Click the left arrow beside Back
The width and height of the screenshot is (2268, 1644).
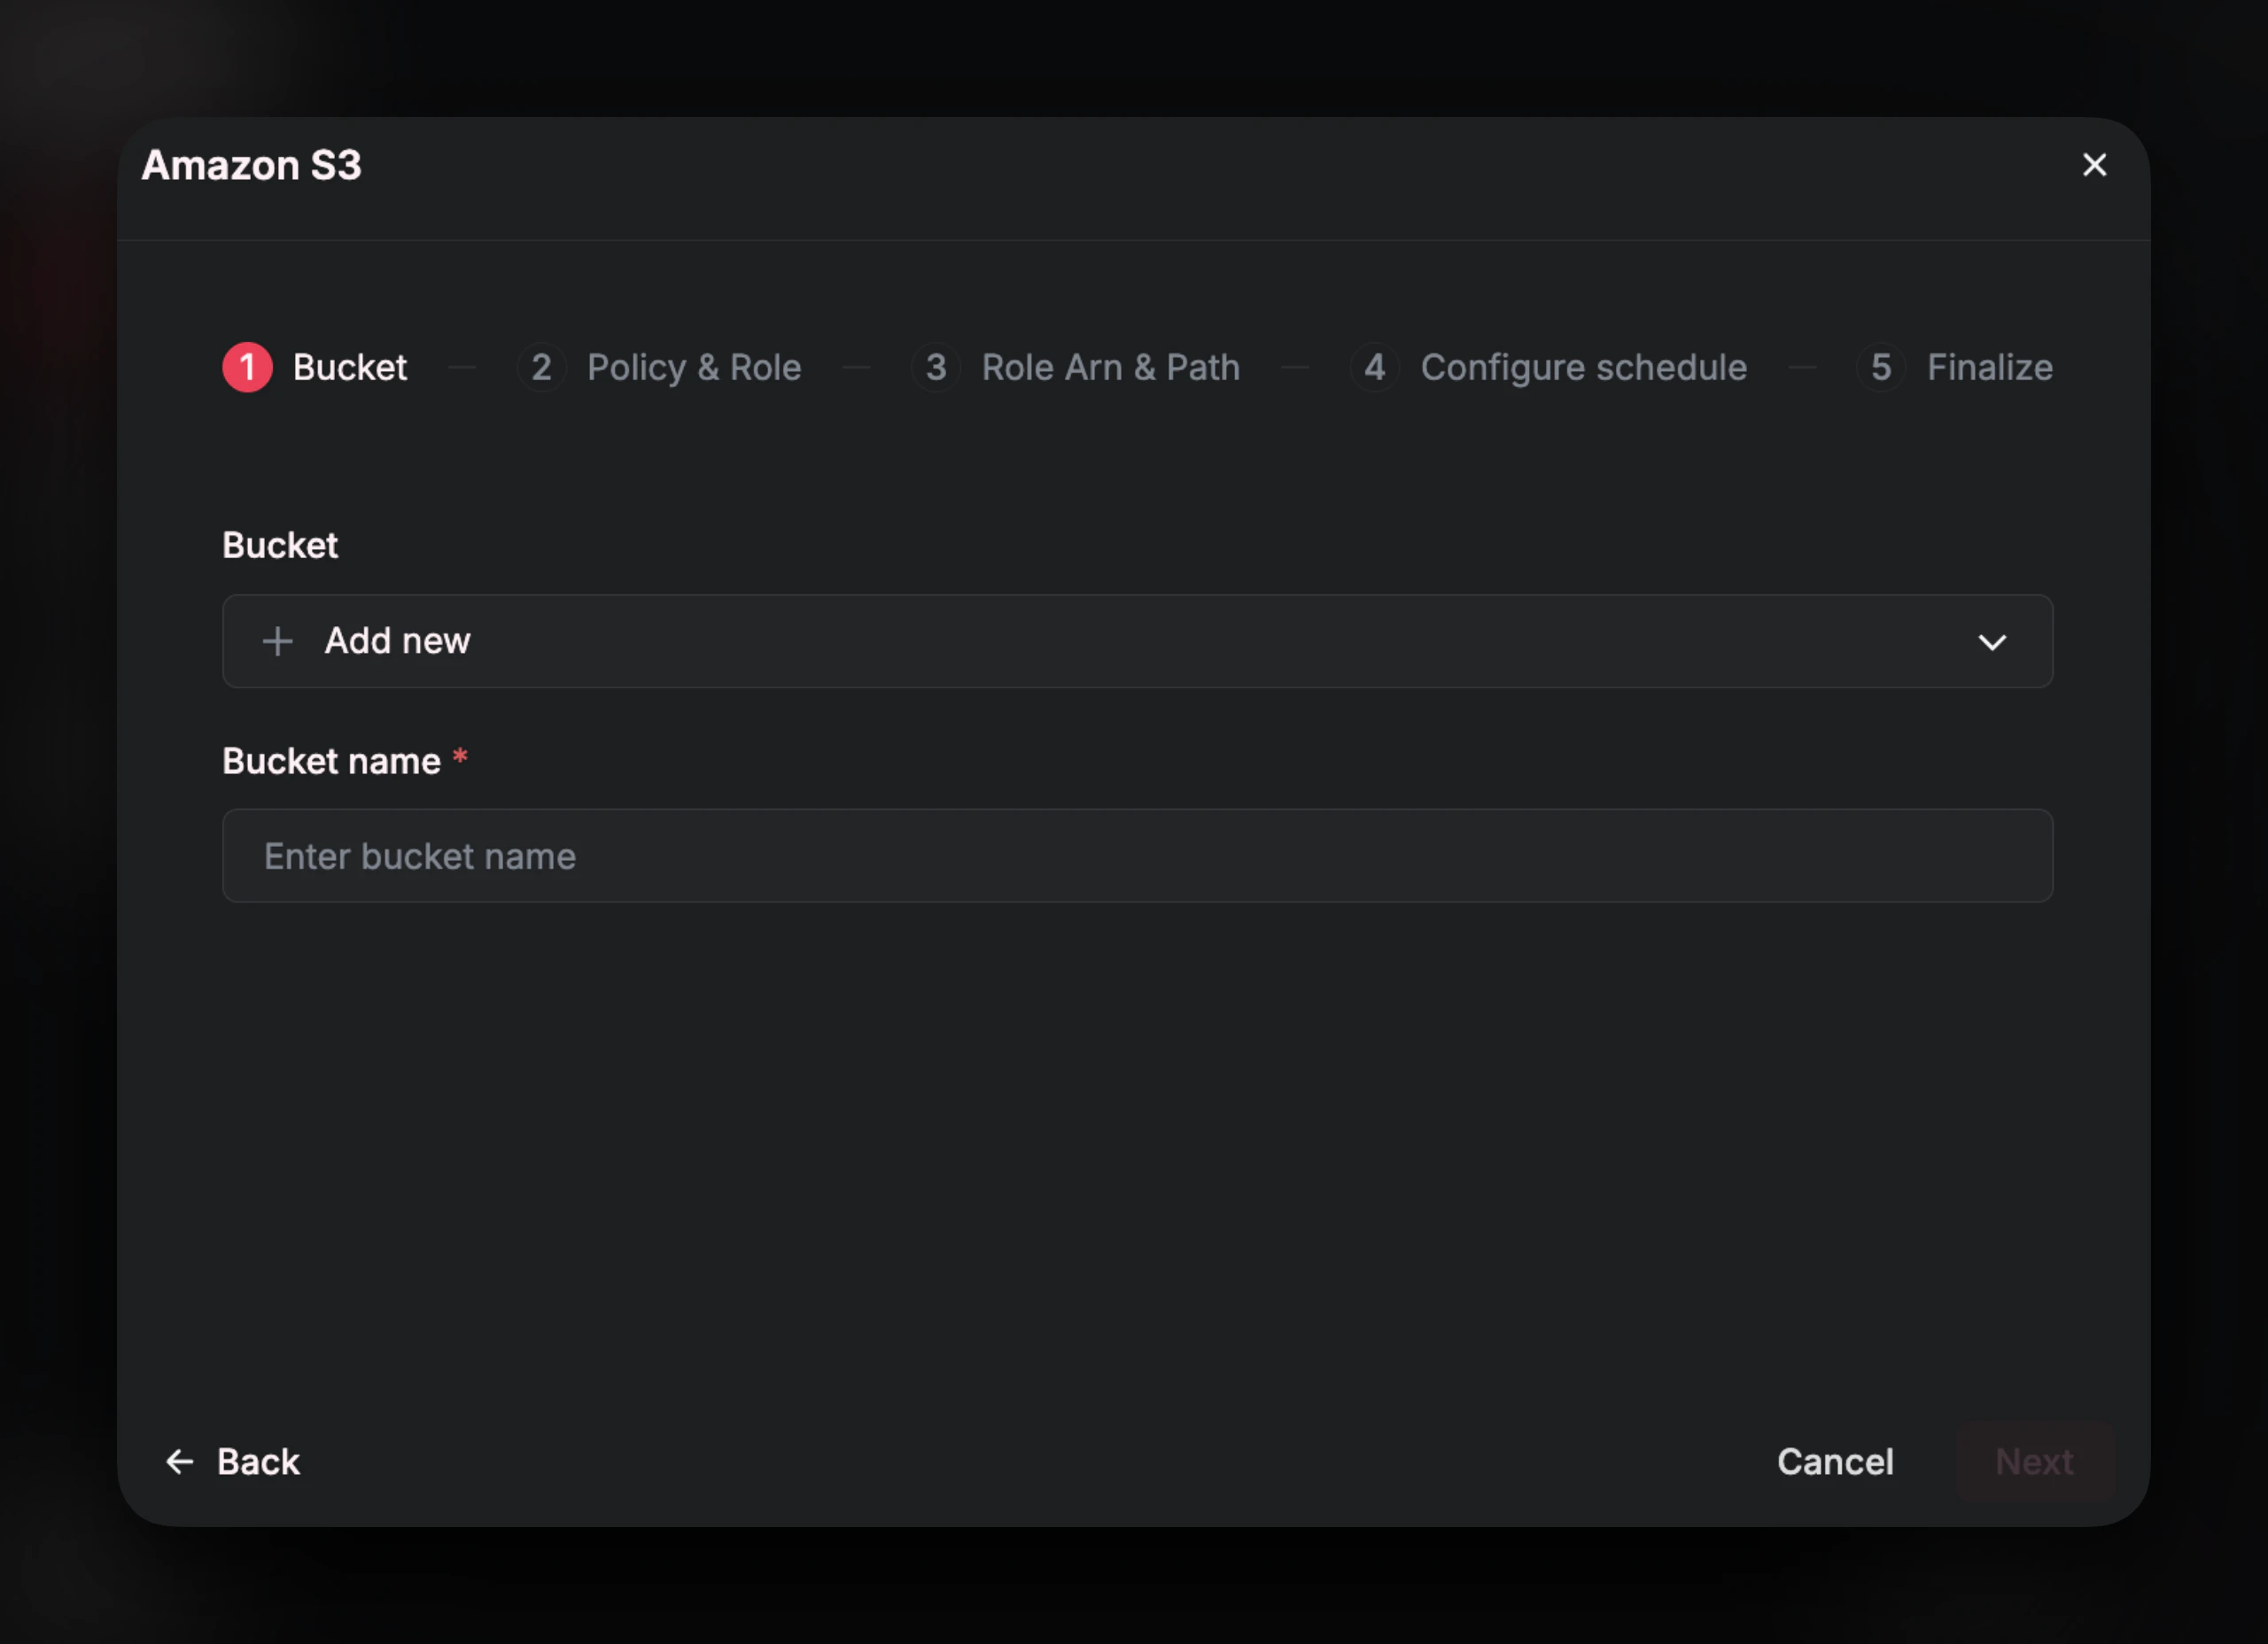click(179, 1461)
